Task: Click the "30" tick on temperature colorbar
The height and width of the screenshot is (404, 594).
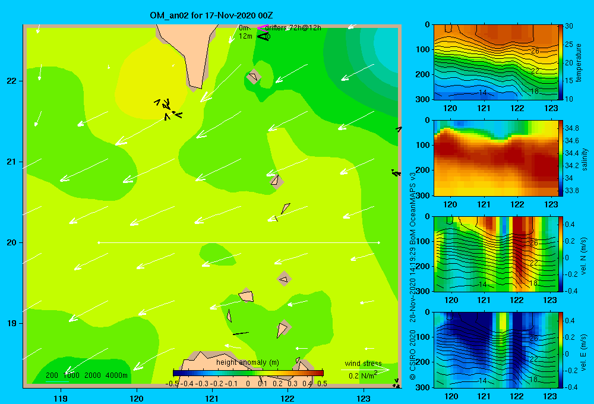Action: pos(569,26)
